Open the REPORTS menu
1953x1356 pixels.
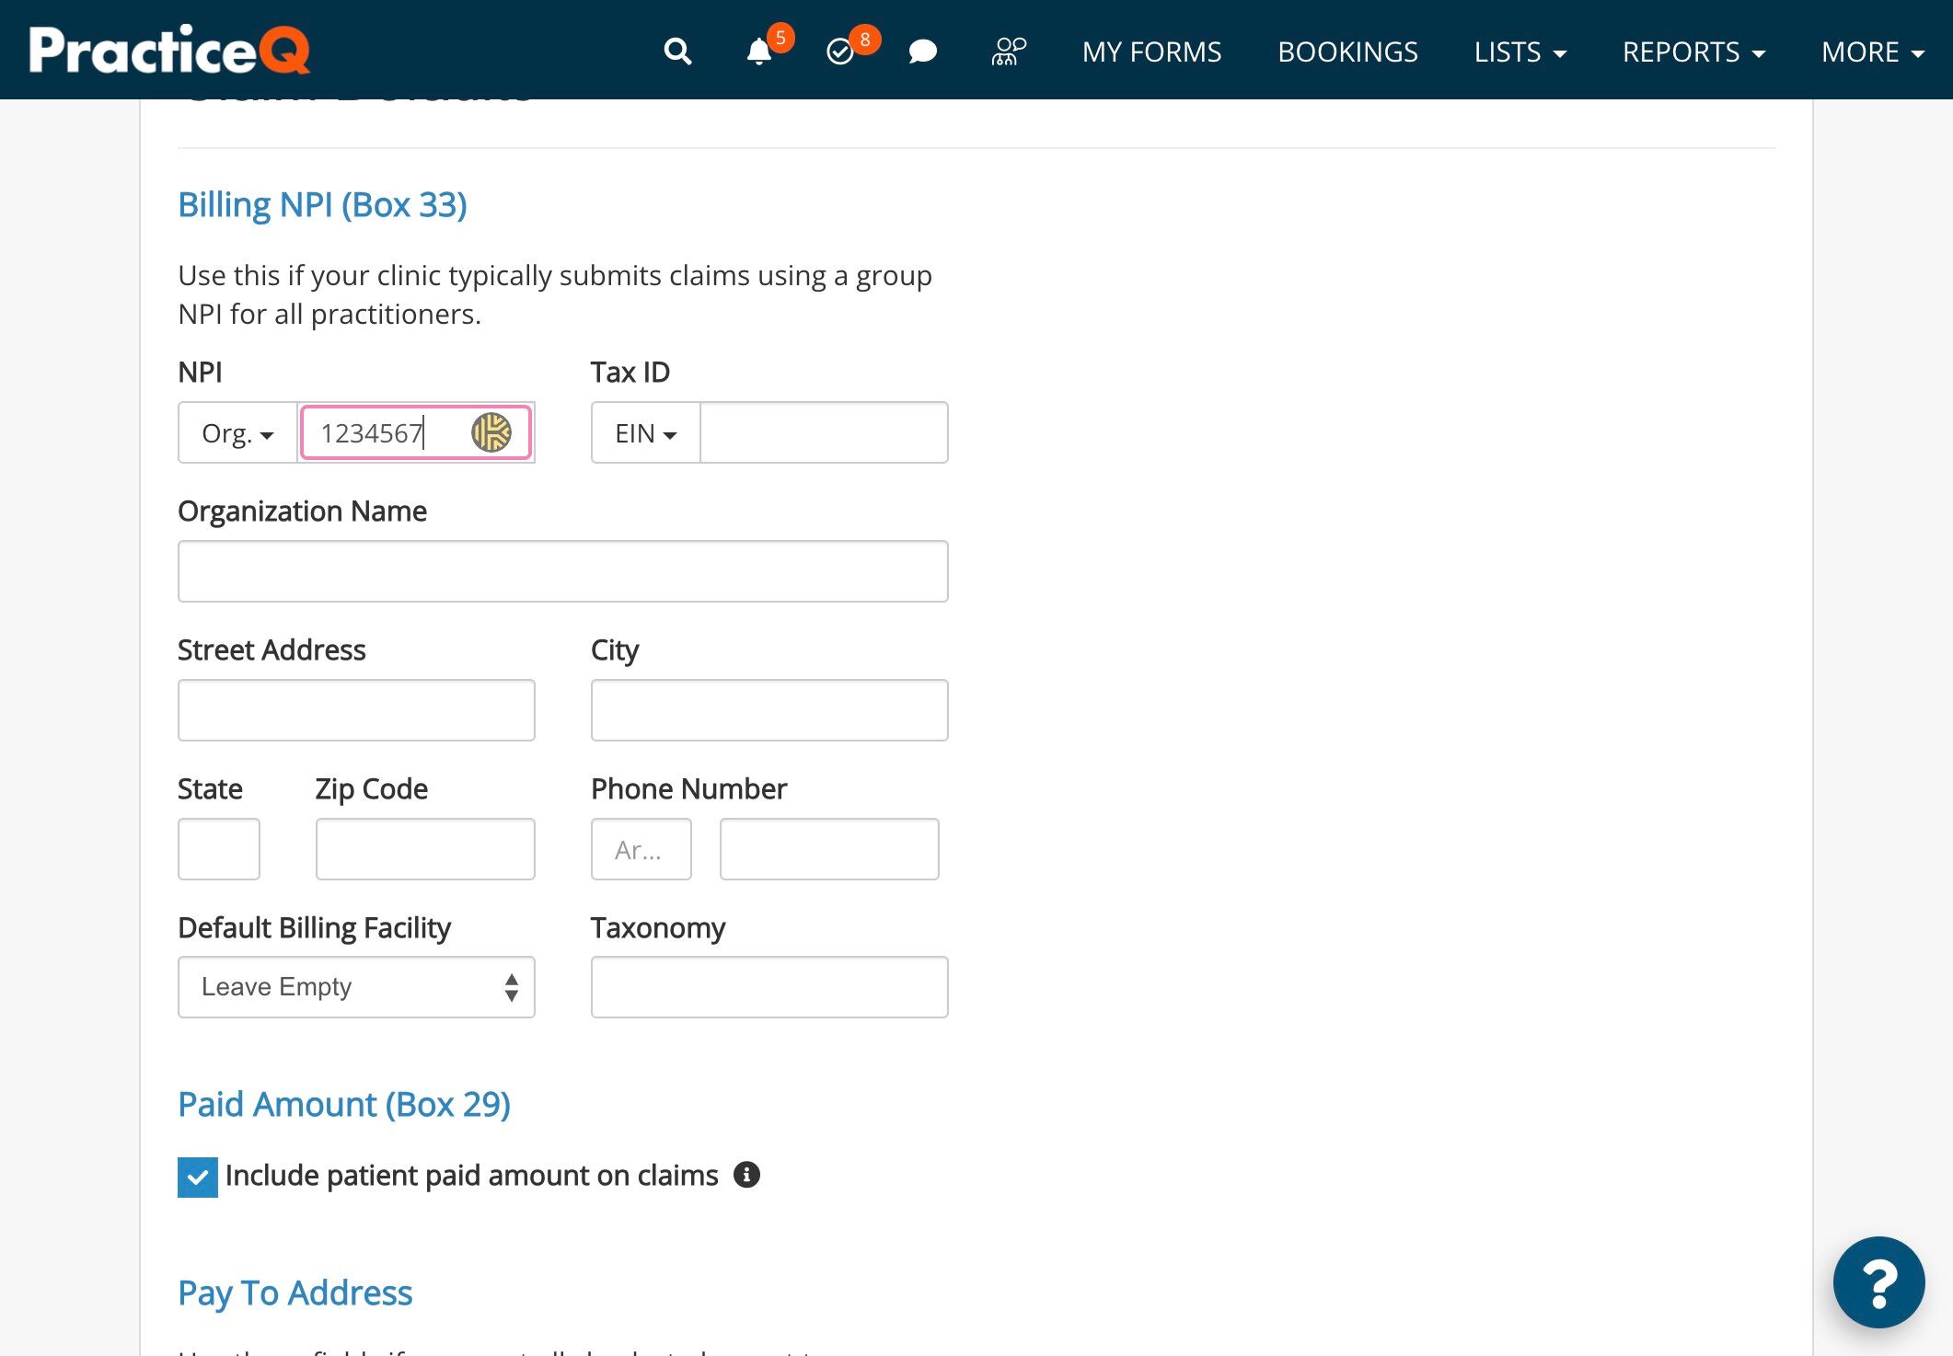tap(1693, 52)
